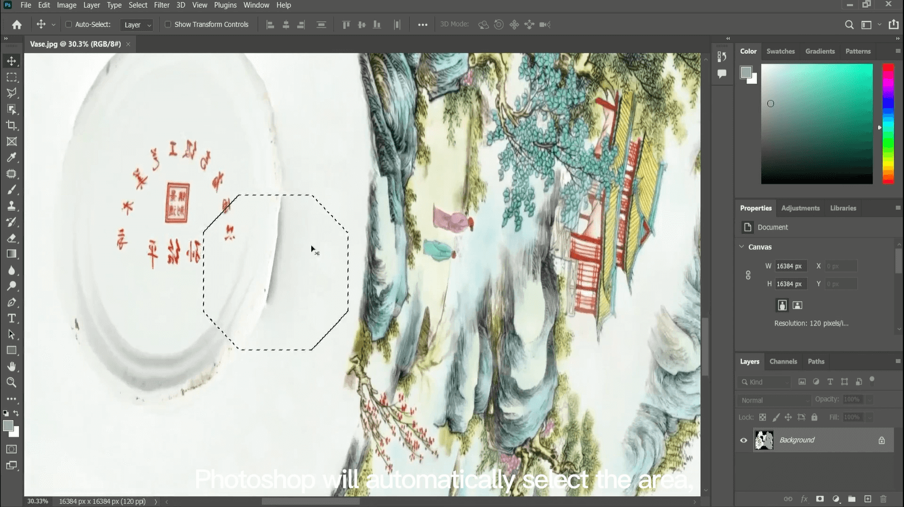The image size is (904, 507).
Task: Select the Pen tool
Action: 11,303
